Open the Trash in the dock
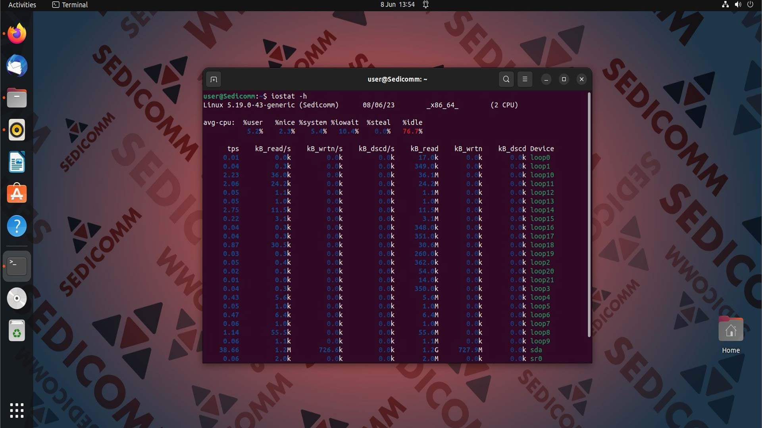762x428 pixels. pos(17,331)
